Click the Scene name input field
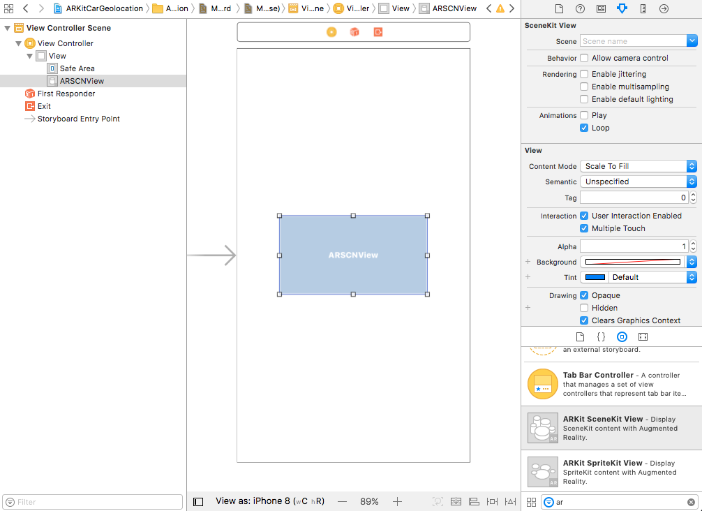The image size is (702, 511). click(633, 42)
